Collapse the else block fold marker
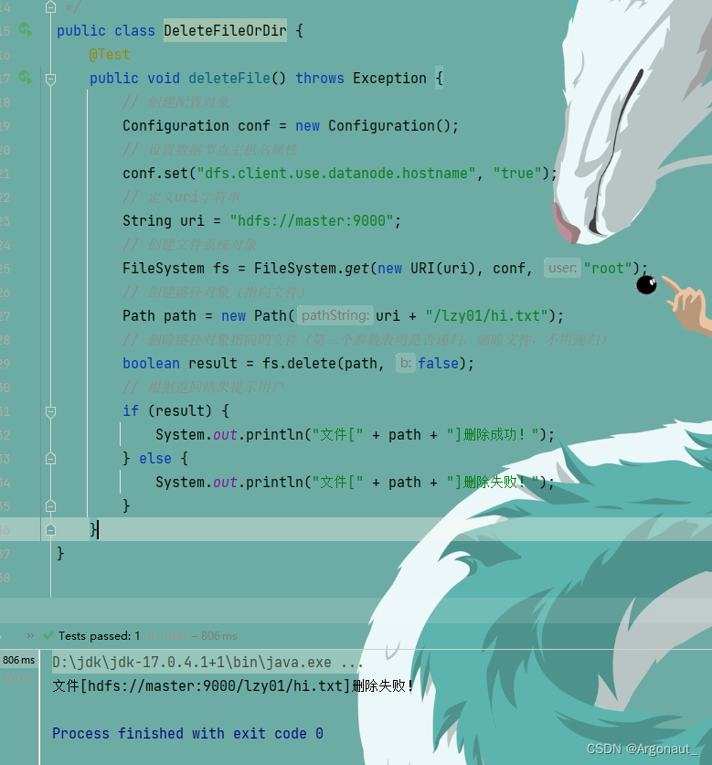 (x=50, y=459)
